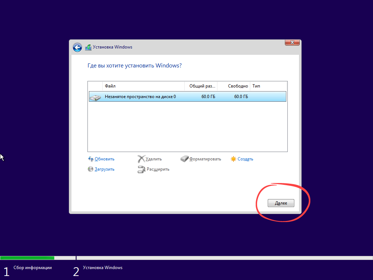Click the extend icon next to Расширить
Image resolution: width=373 pixels, height=280 pixels.
point(142,169)
